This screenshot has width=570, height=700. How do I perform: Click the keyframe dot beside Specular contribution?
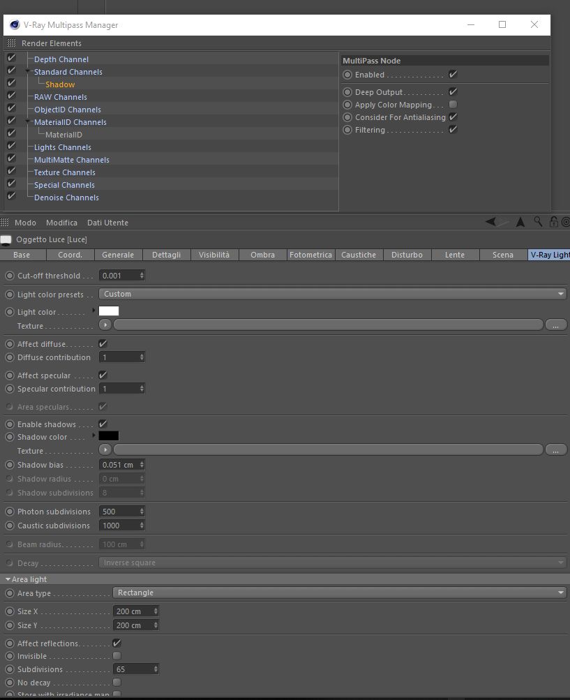(10, 389)
